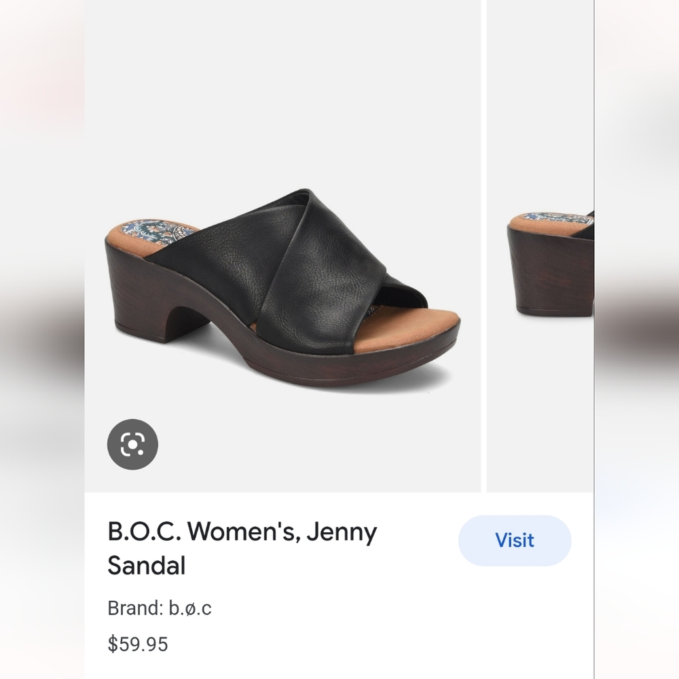Screen dimensions: 679x679
Task: Tap the black sandal product photo
Action: [x=285, y=285]
